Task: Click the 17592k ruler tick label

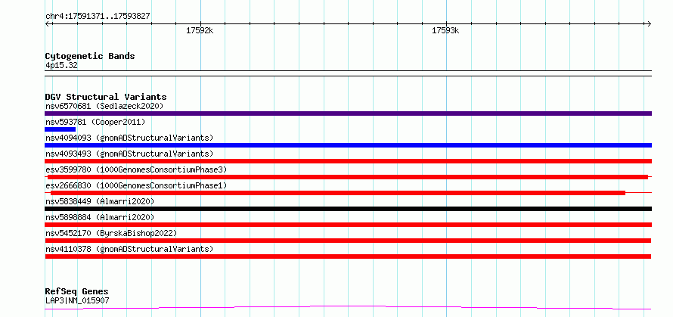Action: 200,30
